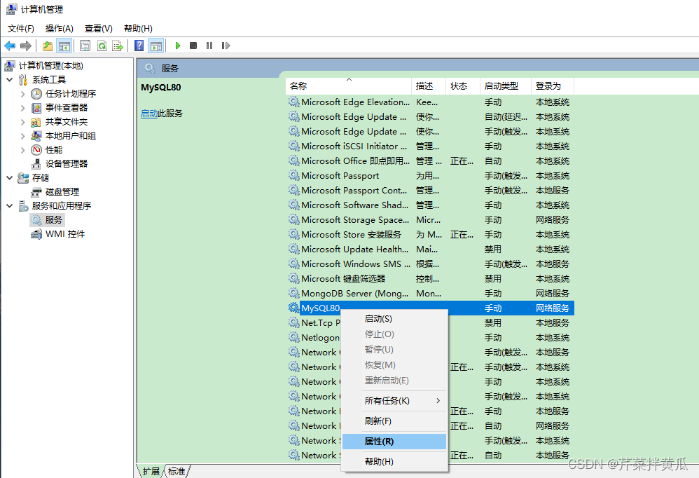Select Microsoft iSCSI Initiator service row
Screen dimensions: 699x478
(x=430, y=146)
